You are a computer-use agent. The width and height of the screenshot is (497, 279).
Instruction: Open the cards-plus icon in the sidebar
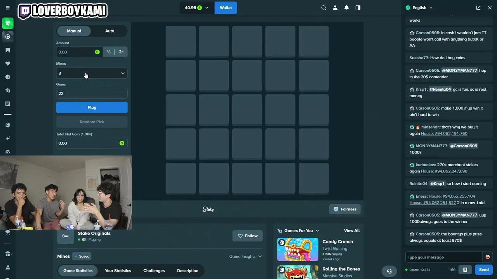(7, 90)
